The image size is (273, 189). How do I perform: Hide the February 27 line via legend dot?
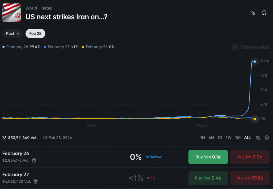(45, 47)
